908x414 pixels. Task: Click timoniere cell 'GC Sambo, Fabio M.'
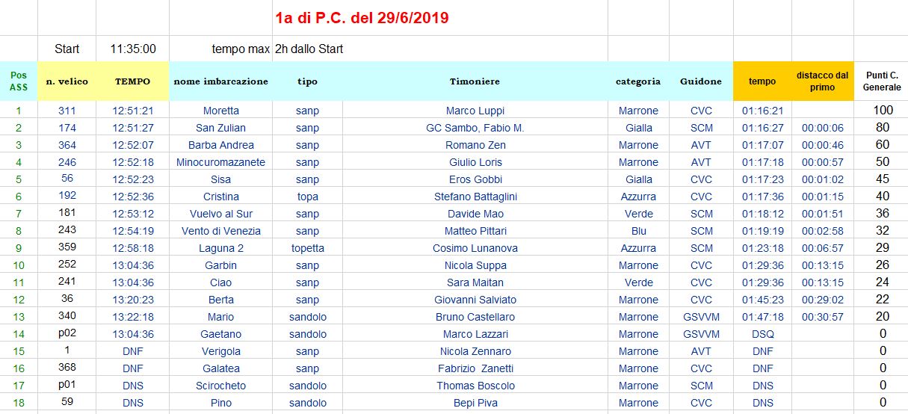475,128
